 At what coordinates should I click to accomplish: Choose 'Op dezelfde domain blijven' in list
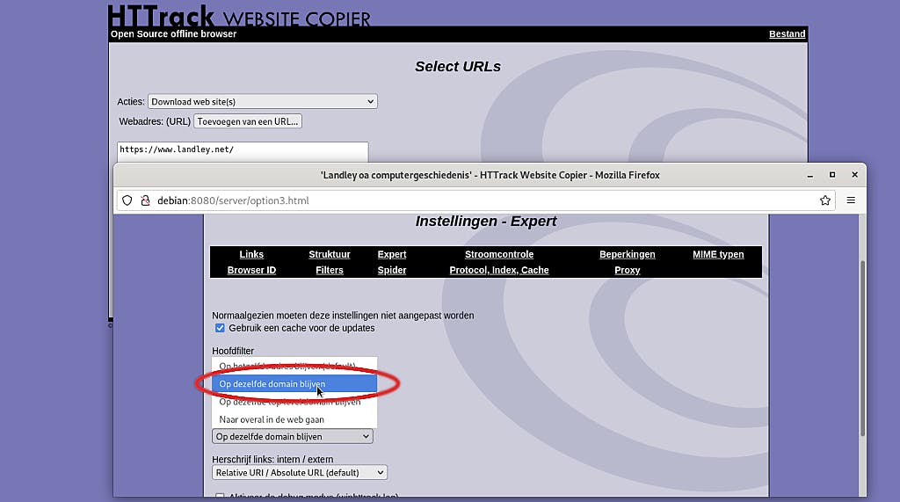click(x=294, y=383)
